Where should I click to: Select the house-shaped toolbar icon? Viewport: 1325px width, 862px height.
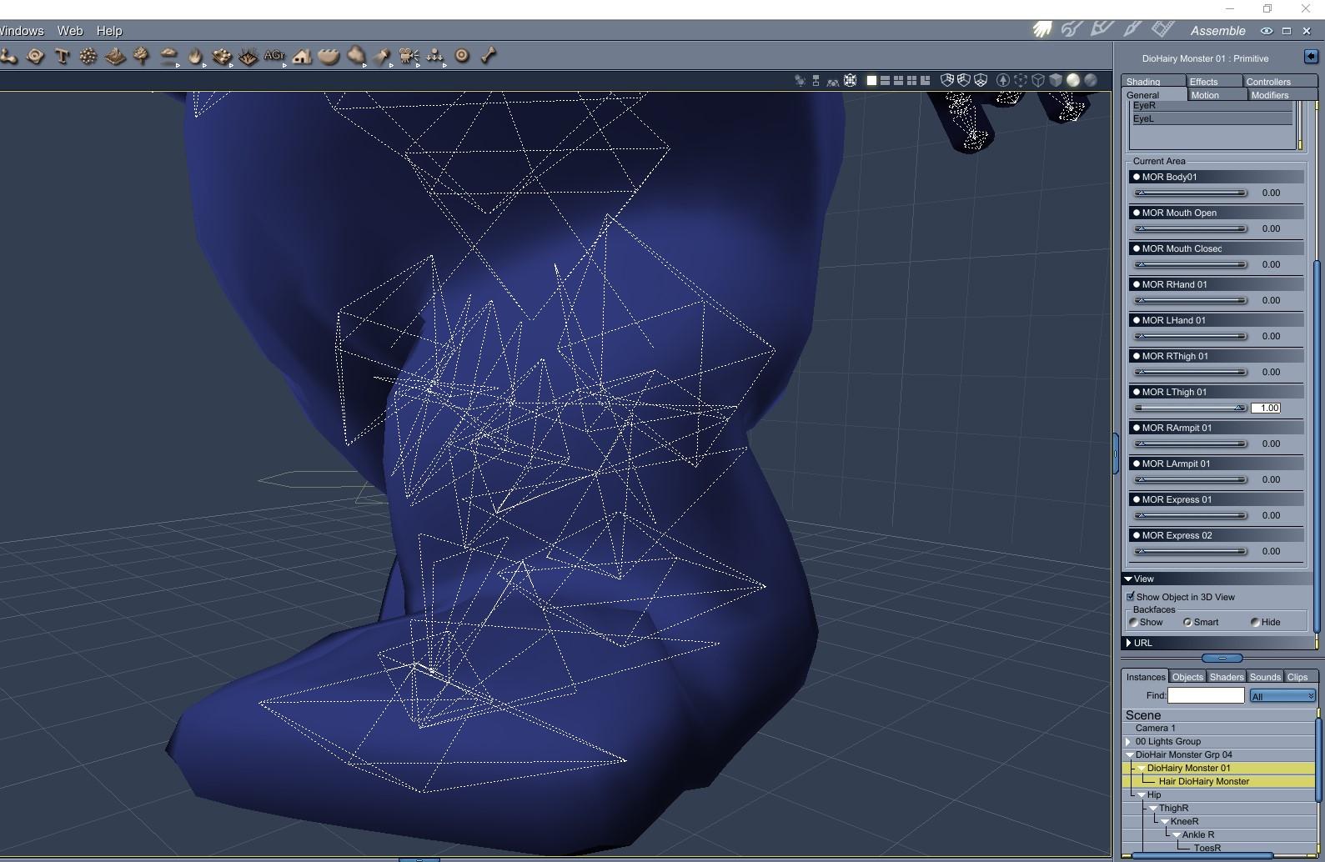[302, 56]
